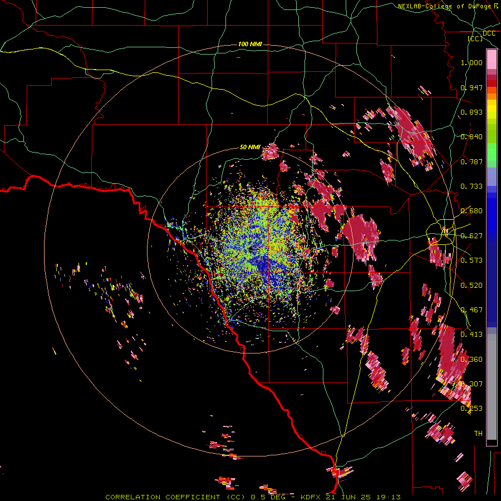Screen dimensions: 501x501
Task: Click the 0.733 color scale label
Action: pyautogui.click(x=471, y=186)
